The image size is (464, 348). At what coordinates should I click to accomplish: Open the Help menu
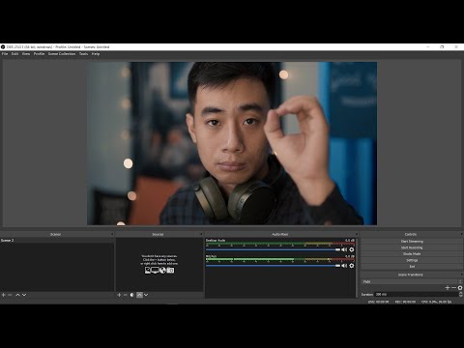click(x=96, y=54)
